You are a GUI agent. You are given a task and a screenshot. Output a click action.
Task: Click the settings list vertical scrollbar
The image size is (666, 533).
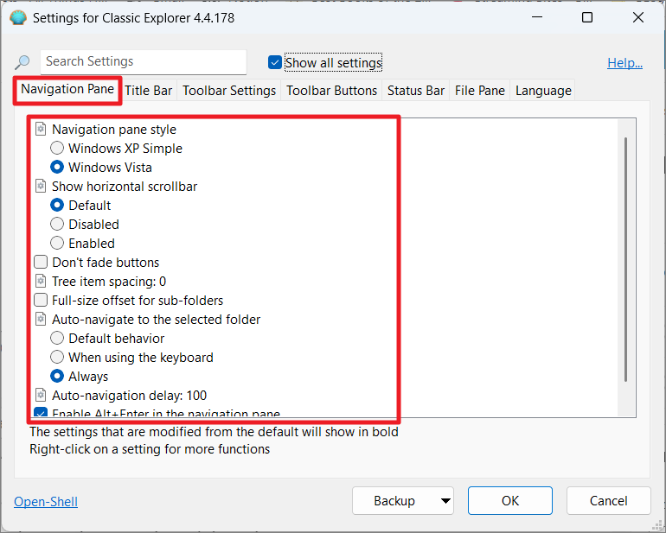point(626,259)
